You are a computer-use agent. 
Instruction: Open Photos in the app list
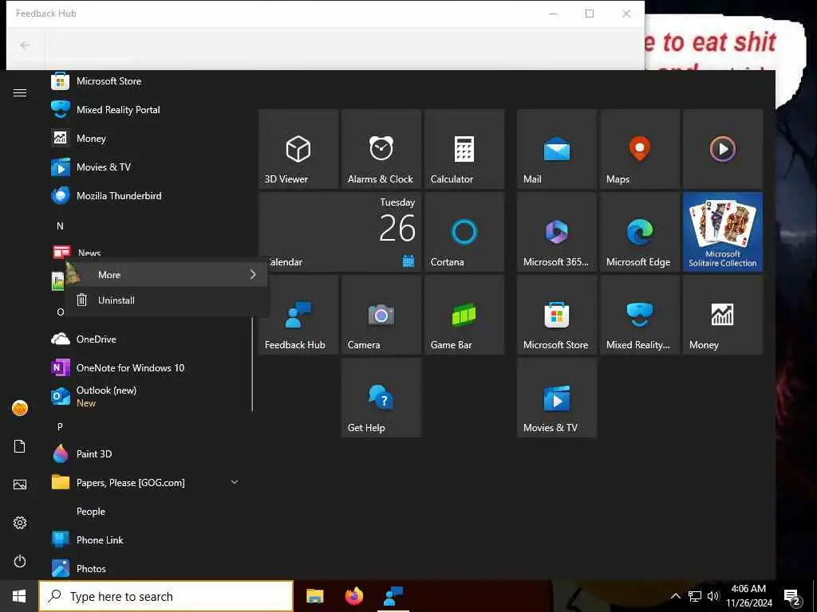click(x=146, y=568)
